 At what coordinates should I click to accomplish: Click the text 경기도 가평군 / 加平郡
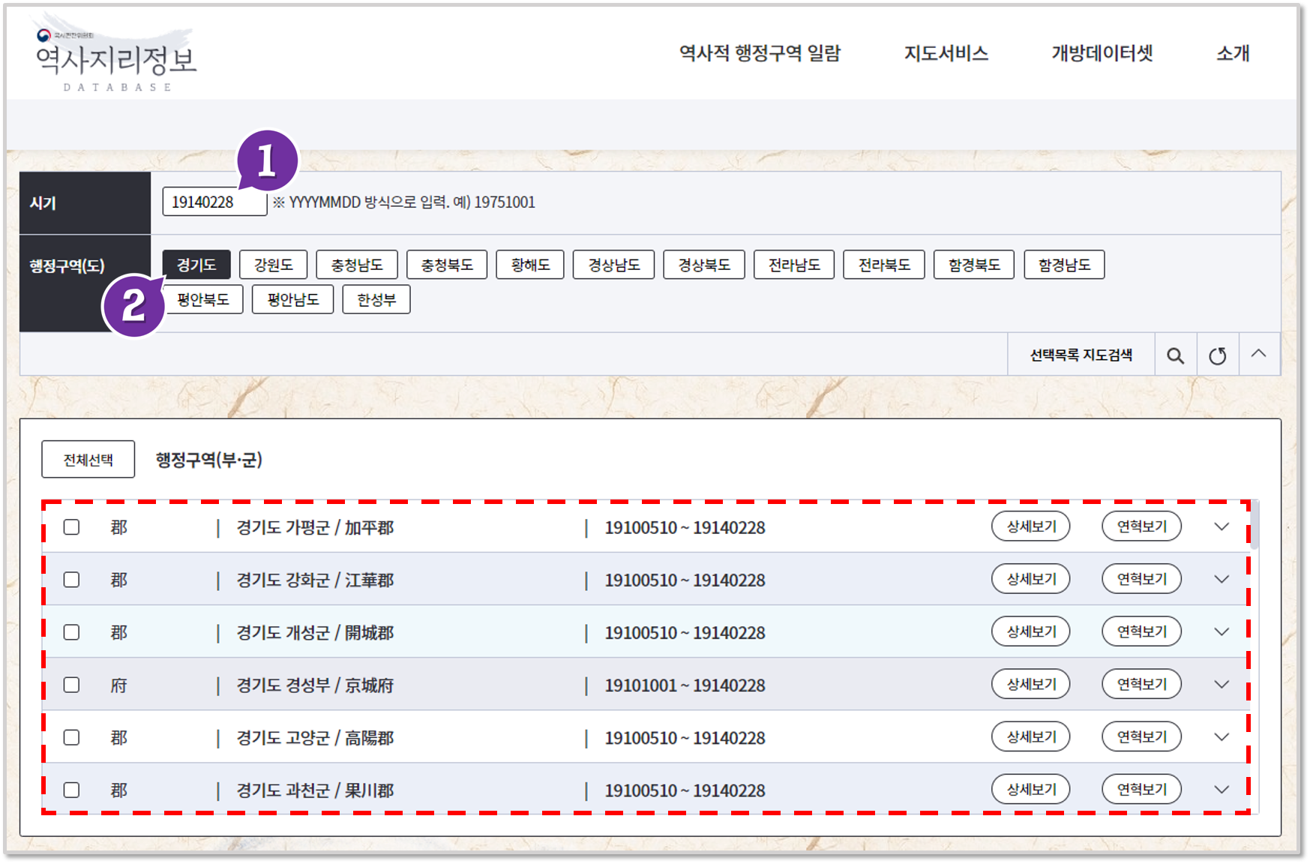(315, 528)
